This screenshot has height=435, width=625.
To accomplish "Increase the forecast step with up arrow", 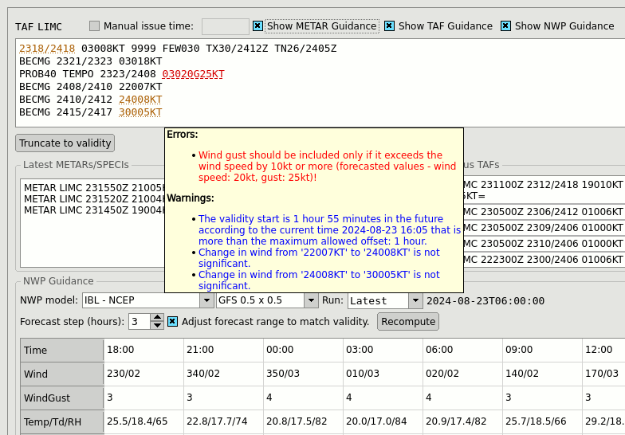I will pos(158,317).
